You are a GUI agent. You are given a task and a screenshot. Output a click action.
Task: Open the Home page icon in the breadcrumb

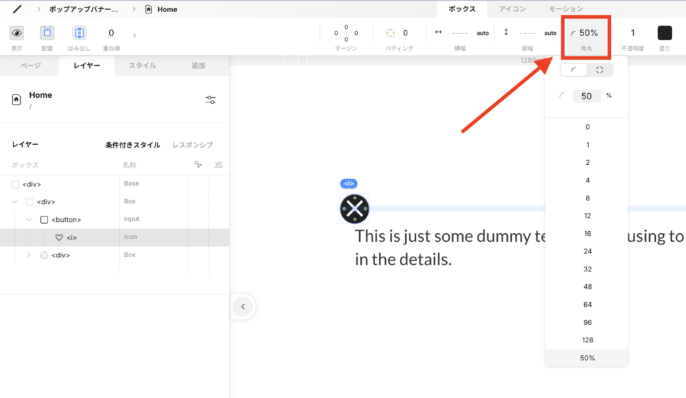pos(149,9)
